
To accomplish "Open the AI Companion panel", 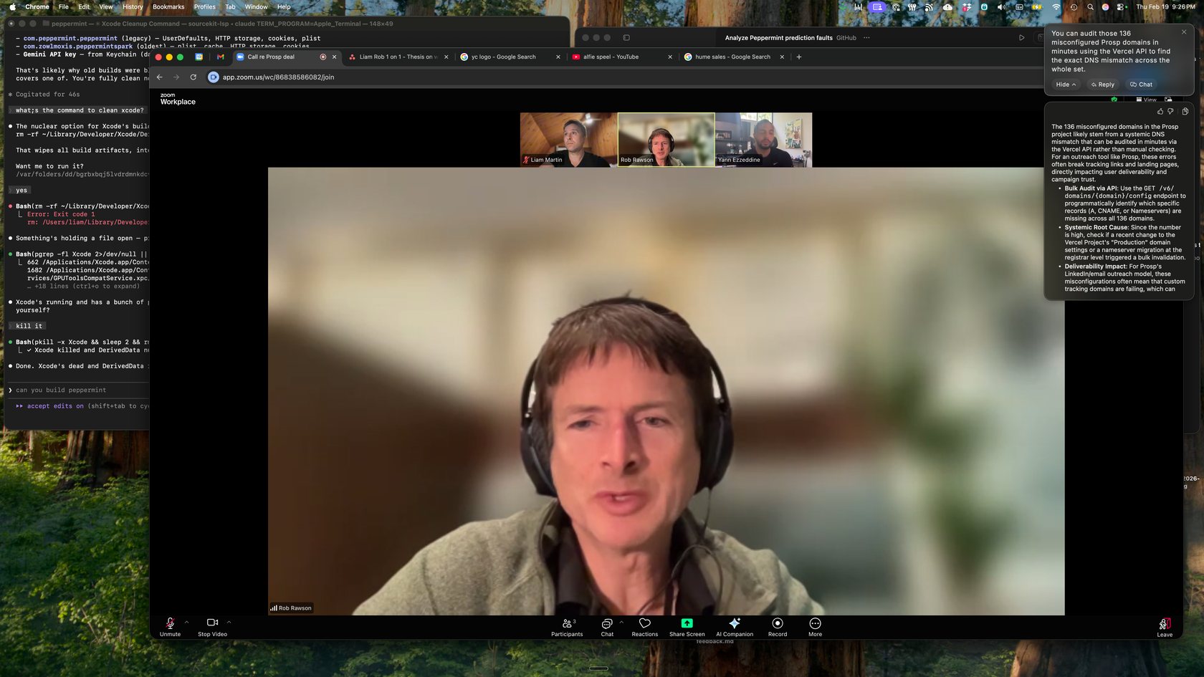I will click(x=733, y=627).
